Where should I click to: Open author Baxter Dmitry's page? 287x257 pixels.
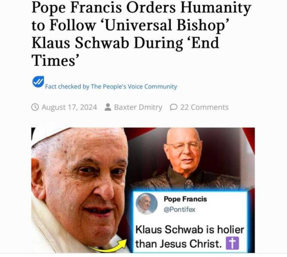pyautogui.click(x=138, y=107)
